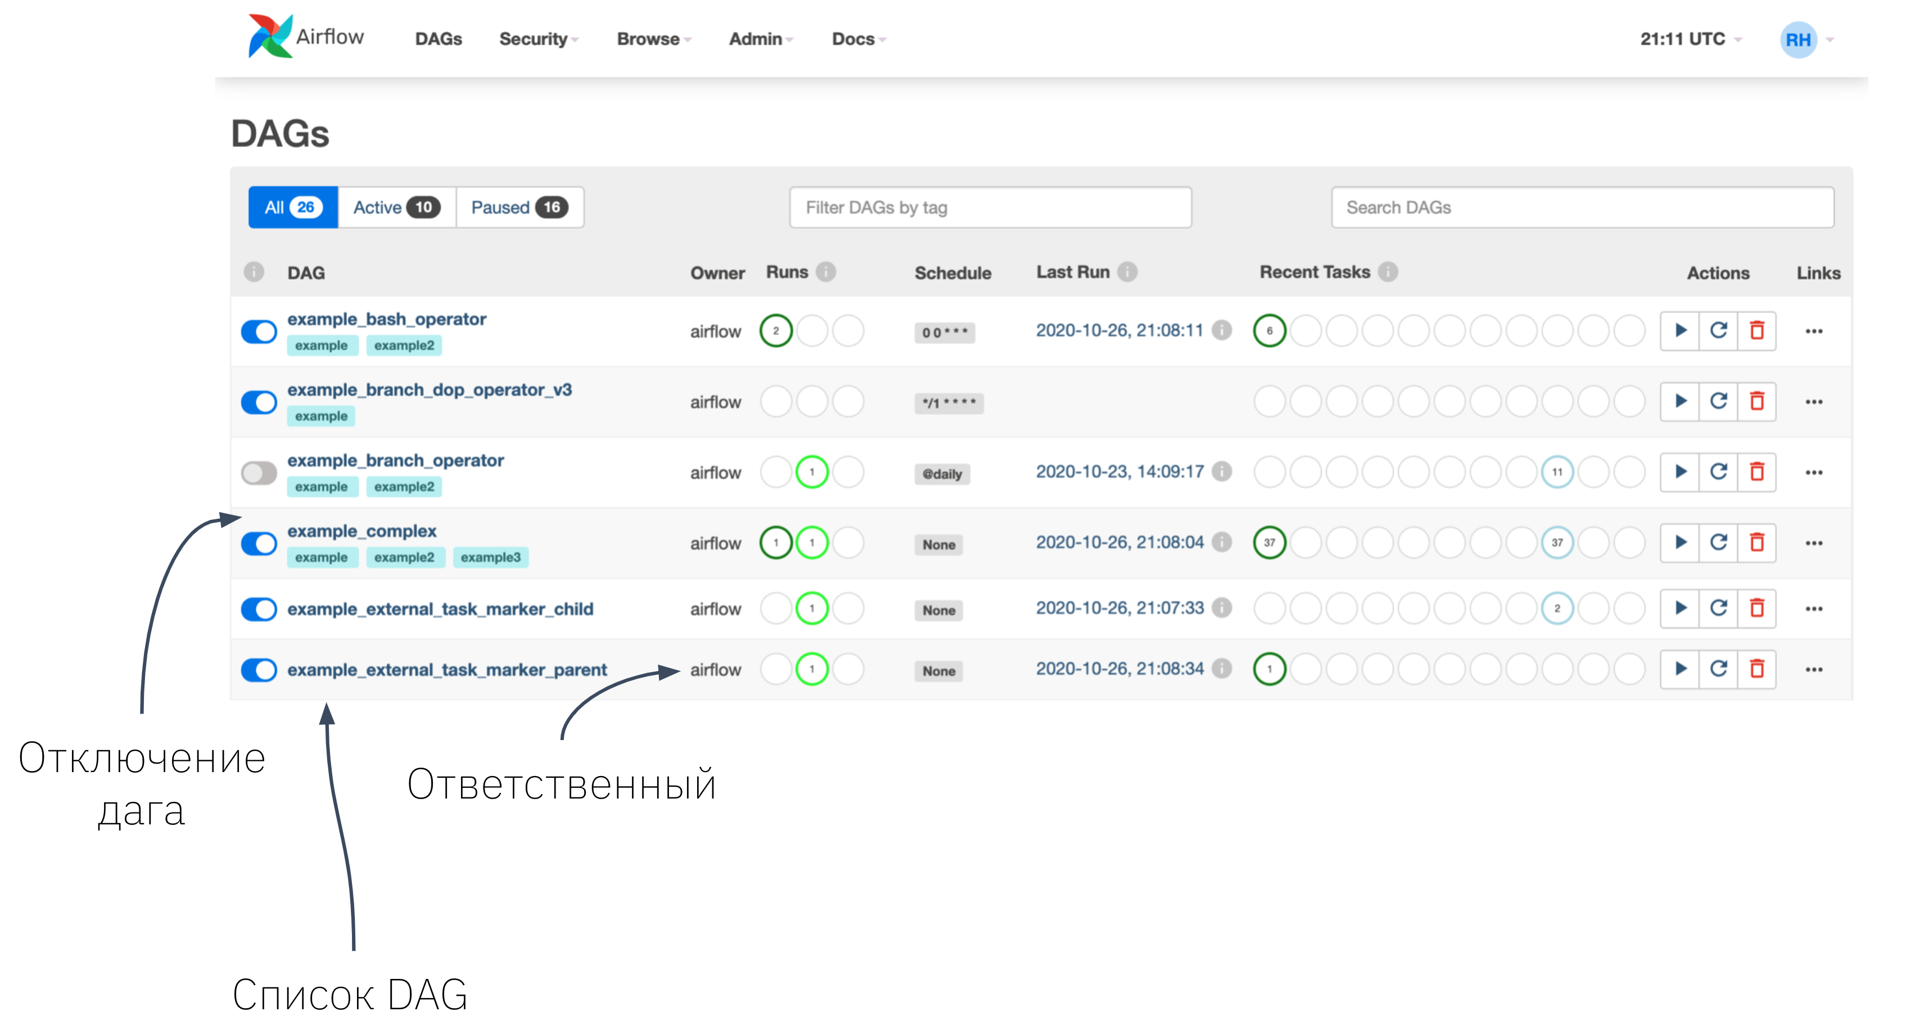Delete the example_bash_operator DAG
Viewport: 1916px width, 1025px height.
[x=1757, y=331]
